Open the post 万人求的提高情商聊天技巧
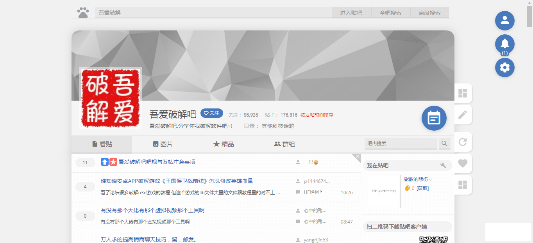 [x=148, y=239]
